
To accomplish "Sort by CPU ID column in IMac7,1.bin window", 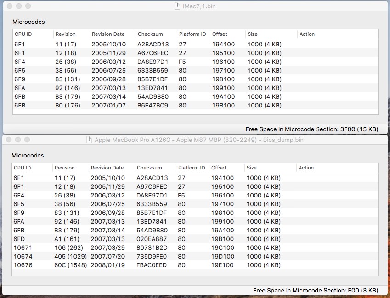I will (x=33, y=34).
